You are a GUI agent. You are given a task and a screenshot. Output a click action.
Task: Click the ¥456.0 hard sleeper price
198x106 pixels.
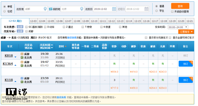click(x=134, y=88)
